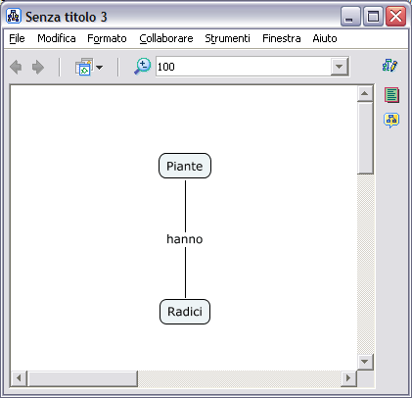Open the styles editor icon
The image size is (412, 398).
(390, 66)
